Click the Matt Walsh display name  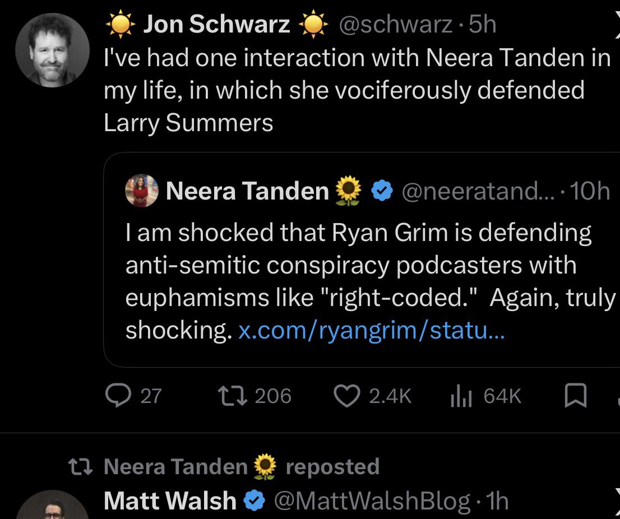170,501
